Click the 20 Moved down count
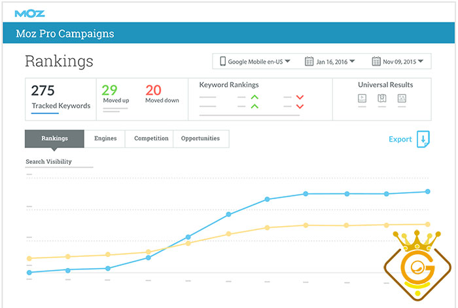 coord(153,90)
